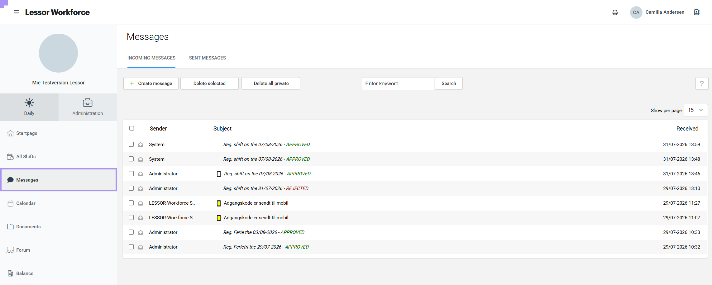Viewport: 712px width, 285px height.
Task: Open the hamburger navigation menu
Action: tap(17, 12)
